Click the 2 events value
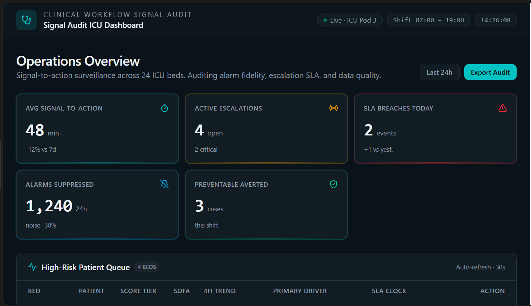This screenshot has height=306, width=531. click(x=380, y=131)
